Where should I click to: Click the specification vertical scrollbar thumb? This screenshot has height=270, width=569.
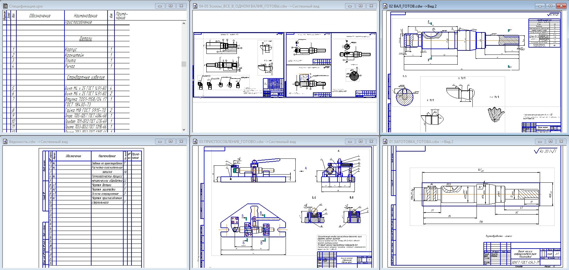[x=184, y=64]
